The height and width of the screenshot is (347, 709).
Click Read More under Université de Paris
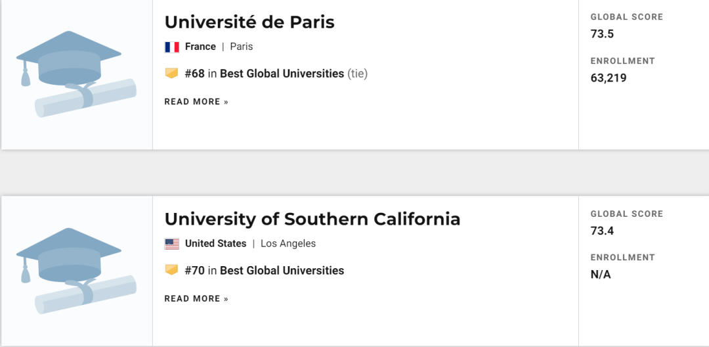pyautogui.click(x=196, y=102)
